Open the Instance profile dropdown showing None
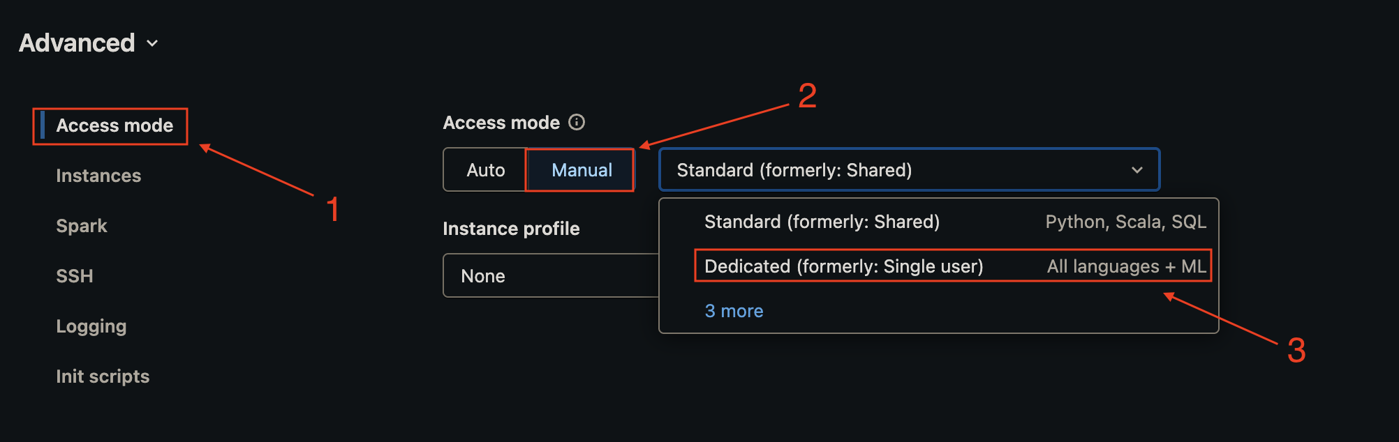 552,275
